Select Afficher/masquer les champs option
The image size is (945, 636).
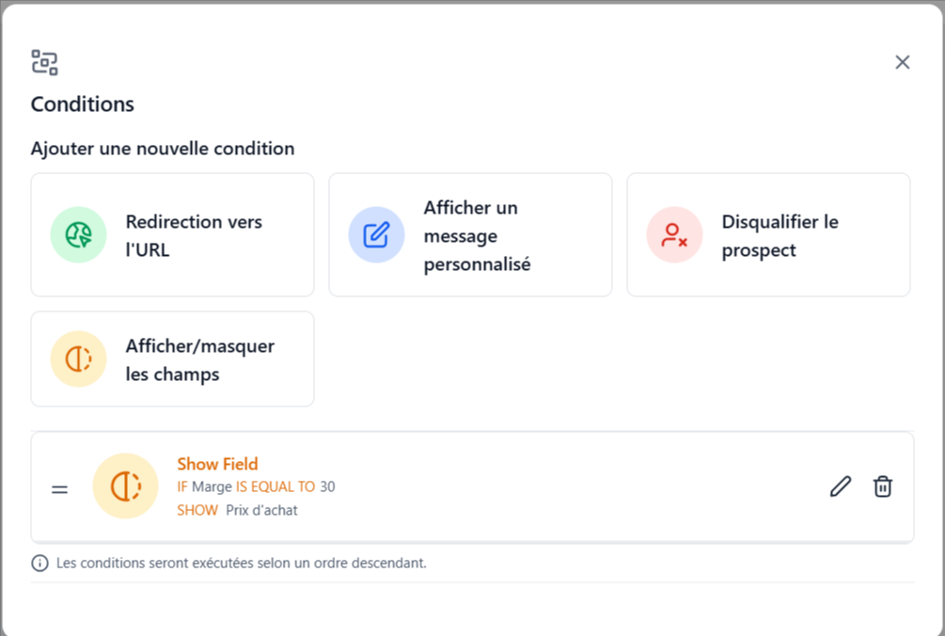coord(172,359)
